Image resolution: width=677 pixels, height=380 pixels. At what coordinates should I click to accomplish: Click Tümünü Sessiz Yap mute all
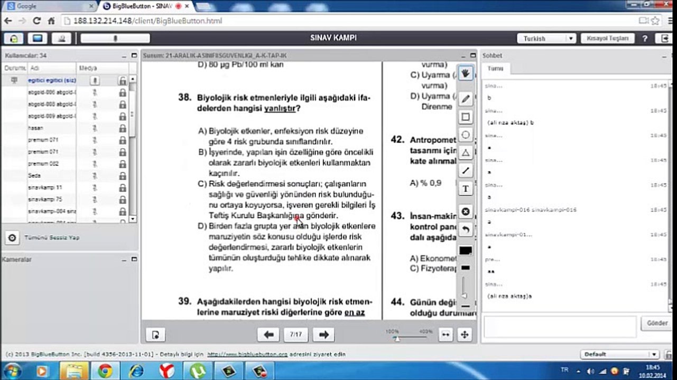pyautogui.click(x=52, y=238)
